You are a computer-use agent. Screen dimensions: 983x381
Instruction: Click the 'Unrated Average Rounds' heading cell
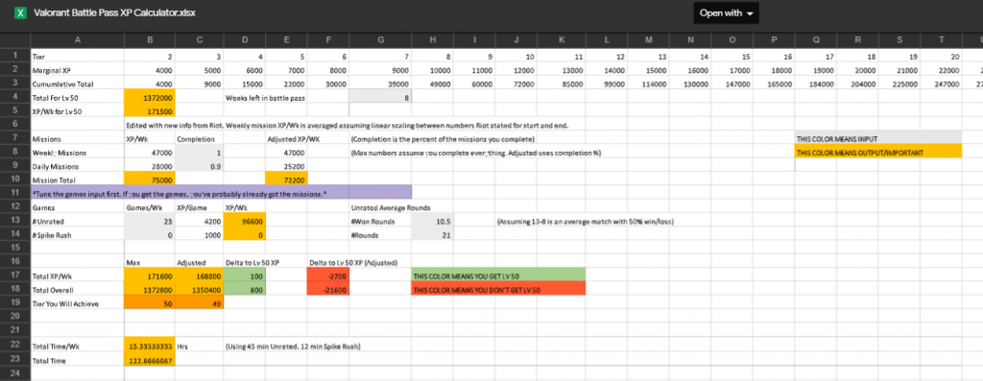[x=391, y=207]
